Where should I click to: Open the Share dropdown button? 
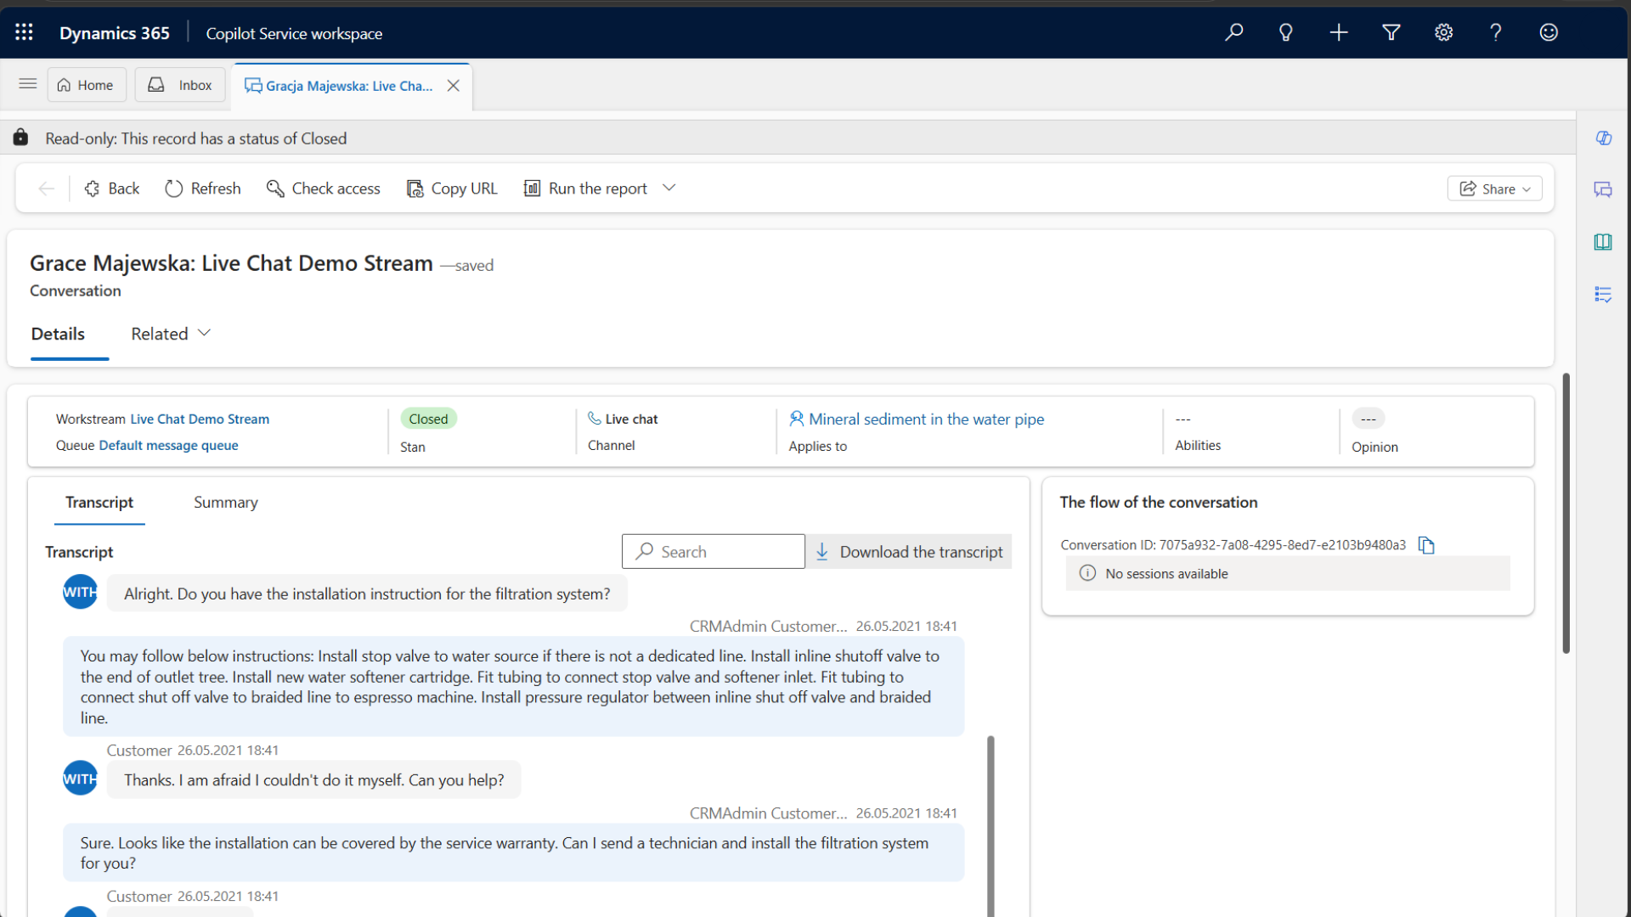1495,188
